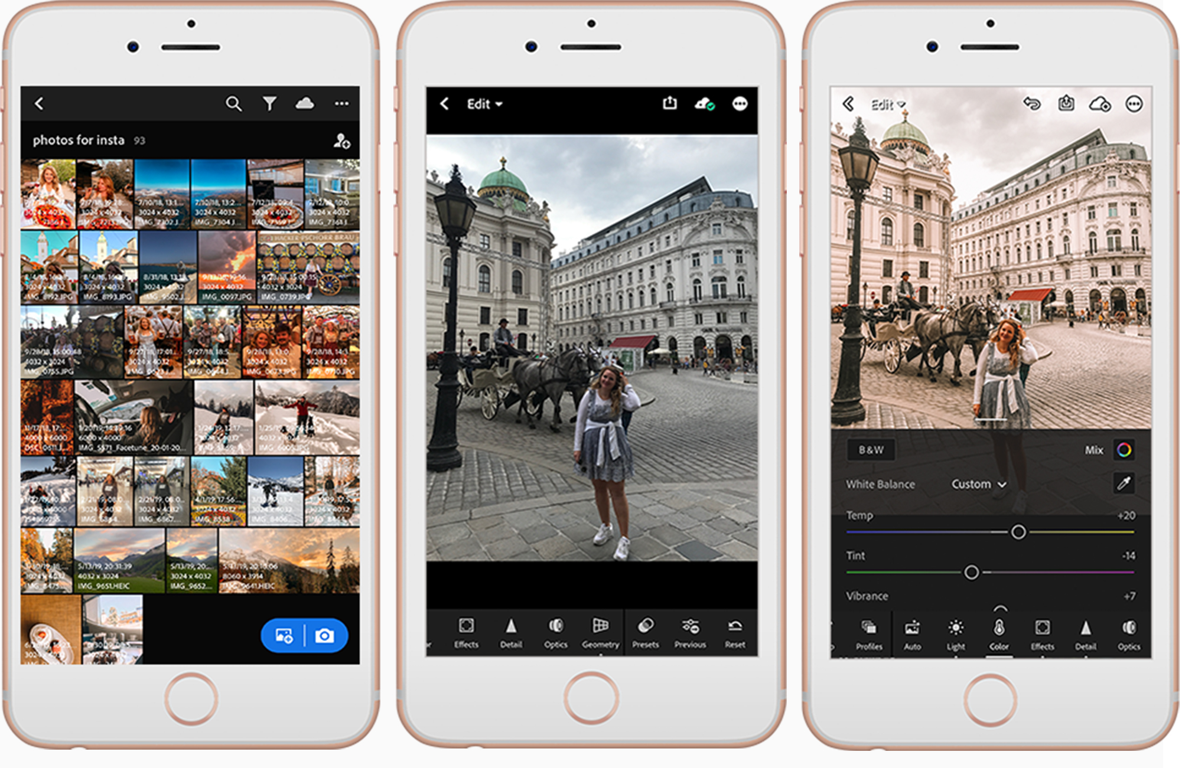Viewport: 1195px width, 768px height.
Task: Select Color tab
Action: click(999, 635)
